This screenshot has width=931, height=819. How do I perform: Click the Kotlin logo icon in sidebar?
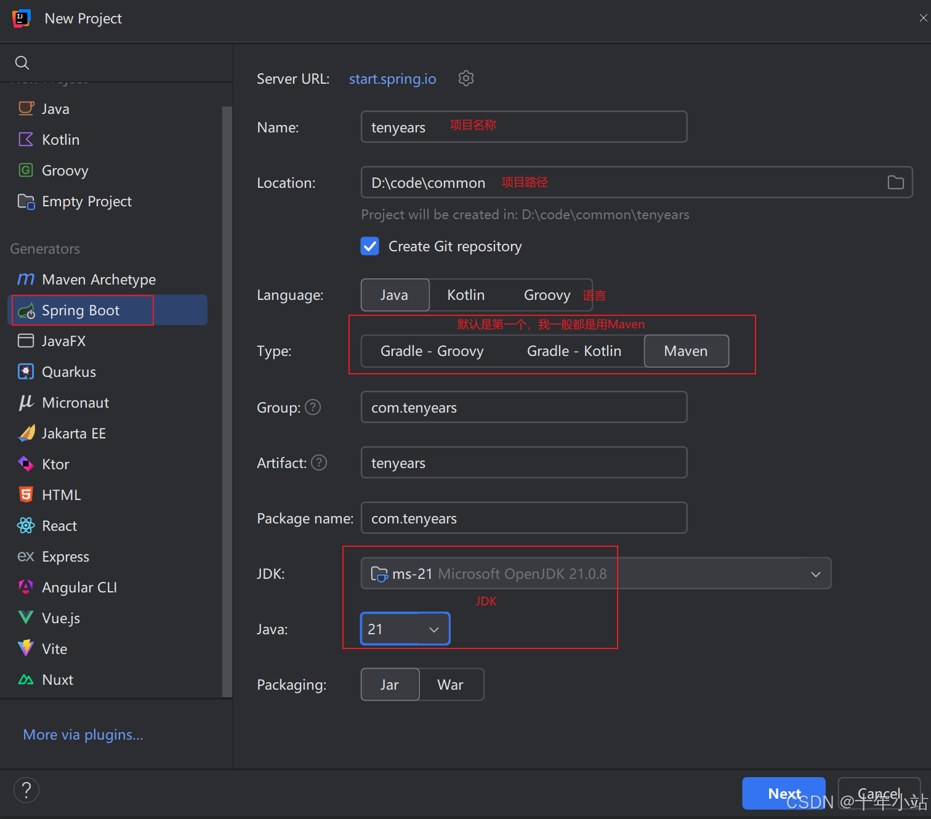click(26, 139)
